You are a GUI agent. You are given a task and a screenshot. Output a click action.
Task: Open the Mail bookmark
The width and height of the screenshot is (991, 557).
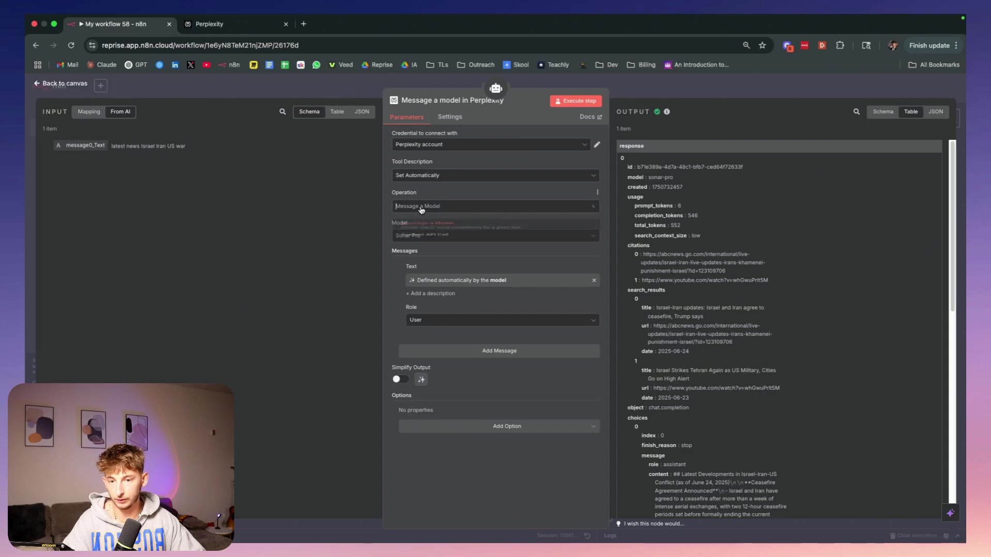tap(68, 65)
